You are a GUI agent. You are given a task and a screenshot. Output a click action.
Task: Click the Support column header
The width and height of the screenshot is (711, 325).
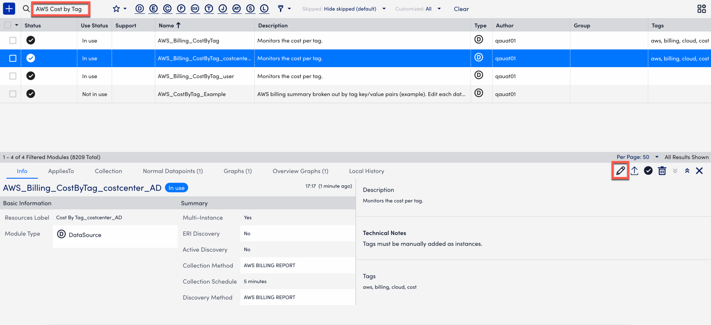point(126,25)
